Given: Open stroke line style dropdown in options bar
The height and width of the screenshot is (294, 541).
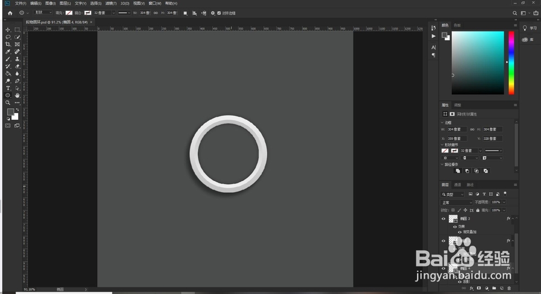Looking at the screenshot, I should [124, 13].
